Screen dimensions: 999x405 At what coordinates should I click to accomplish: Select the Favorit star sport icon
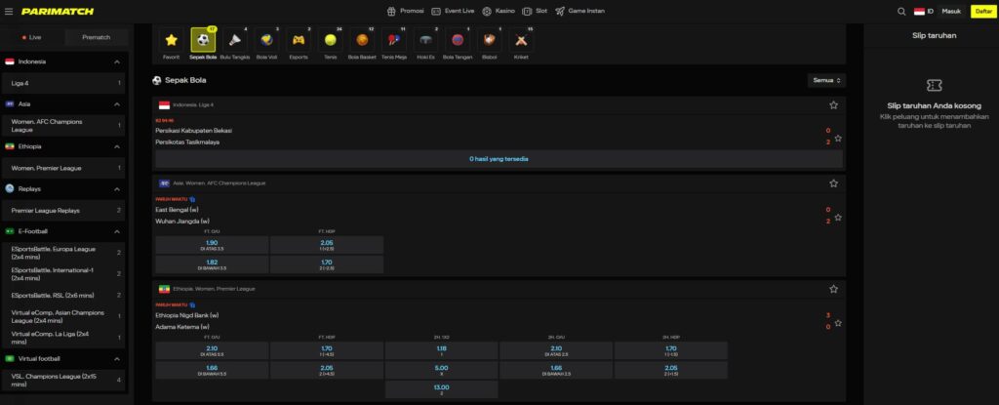[171, 40]
